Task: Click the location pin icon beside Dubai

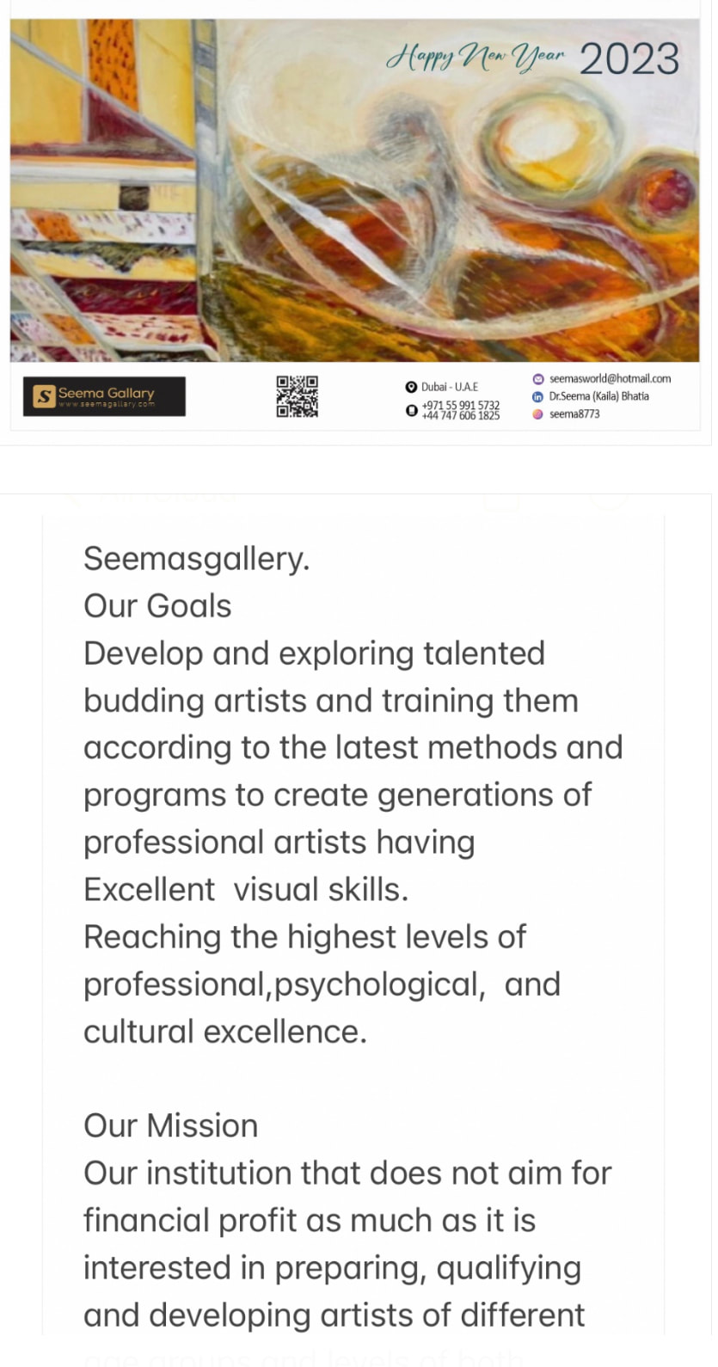Action: [x=411, y=387]
